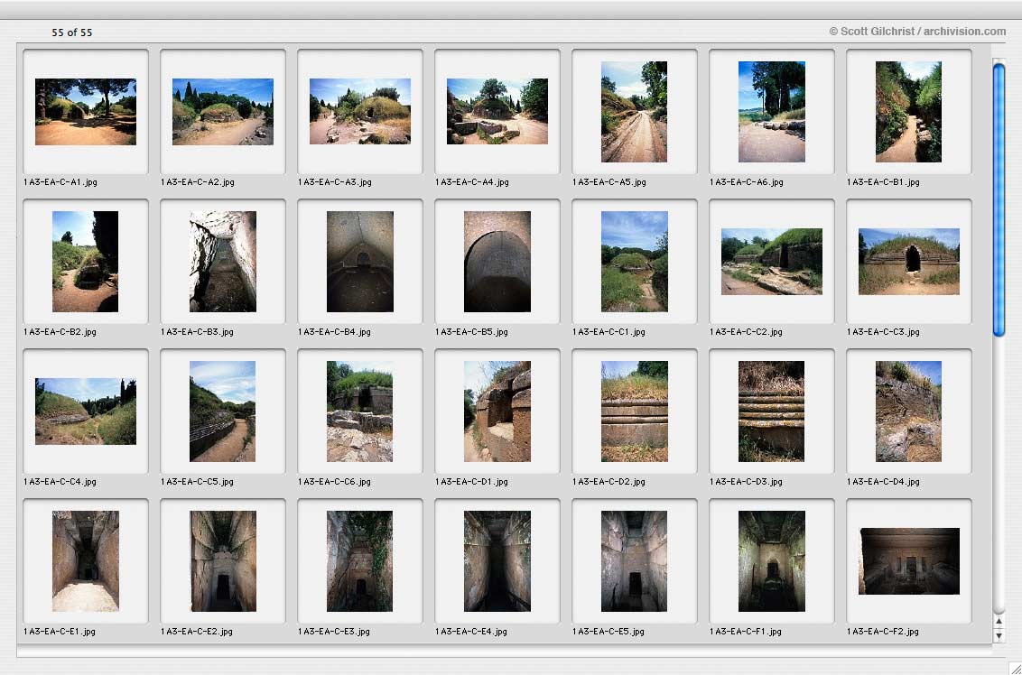Choose the 1A3-EA-C-B5.jpg thumbnail image

pos(497,262)
